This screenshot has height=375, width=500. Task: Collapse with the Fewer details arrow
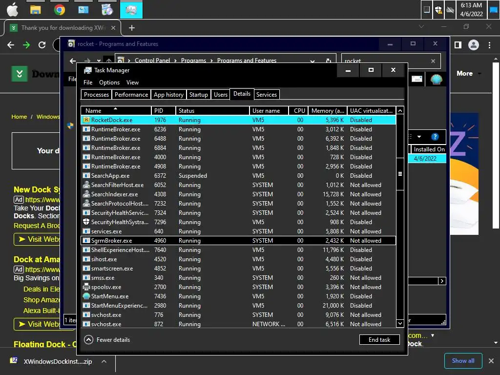(89, 340)
